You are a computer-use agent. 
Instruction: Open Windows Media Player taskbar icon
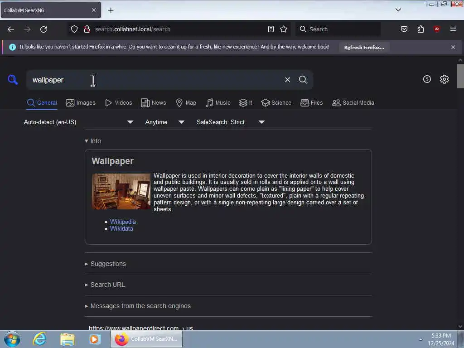coord(95,339)
